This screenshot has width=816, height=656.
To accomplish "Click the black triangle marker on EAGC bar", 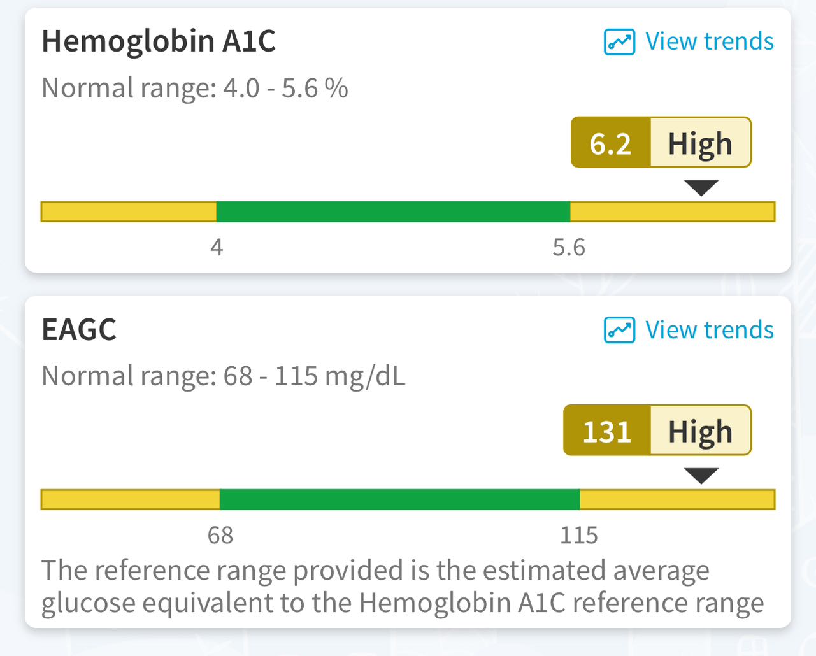I will pyautogui.click(x=701, y=475).
